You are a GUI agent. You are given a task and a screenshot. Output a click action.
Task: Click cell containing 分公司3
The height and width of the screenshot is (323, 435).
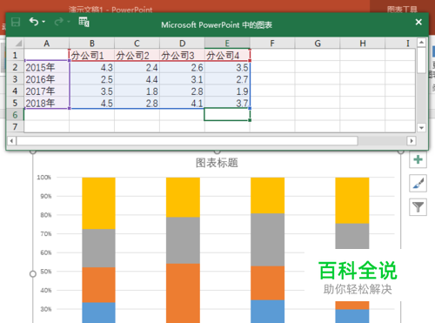coord(182,55)
